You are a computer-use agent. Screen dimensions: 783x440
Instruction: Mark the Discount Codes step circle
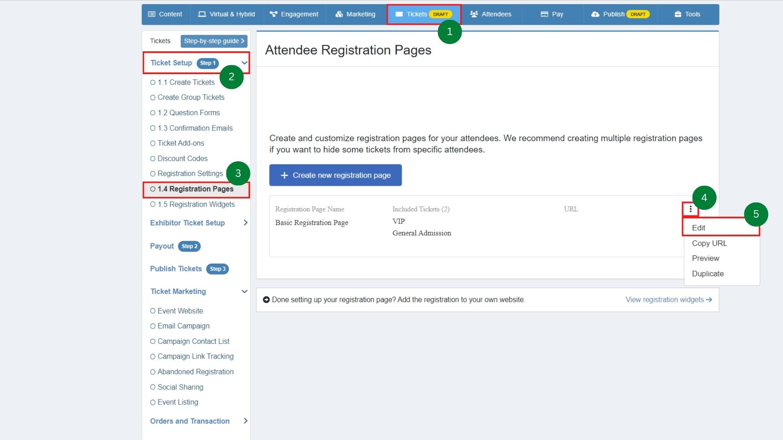(x=153, y=158)
